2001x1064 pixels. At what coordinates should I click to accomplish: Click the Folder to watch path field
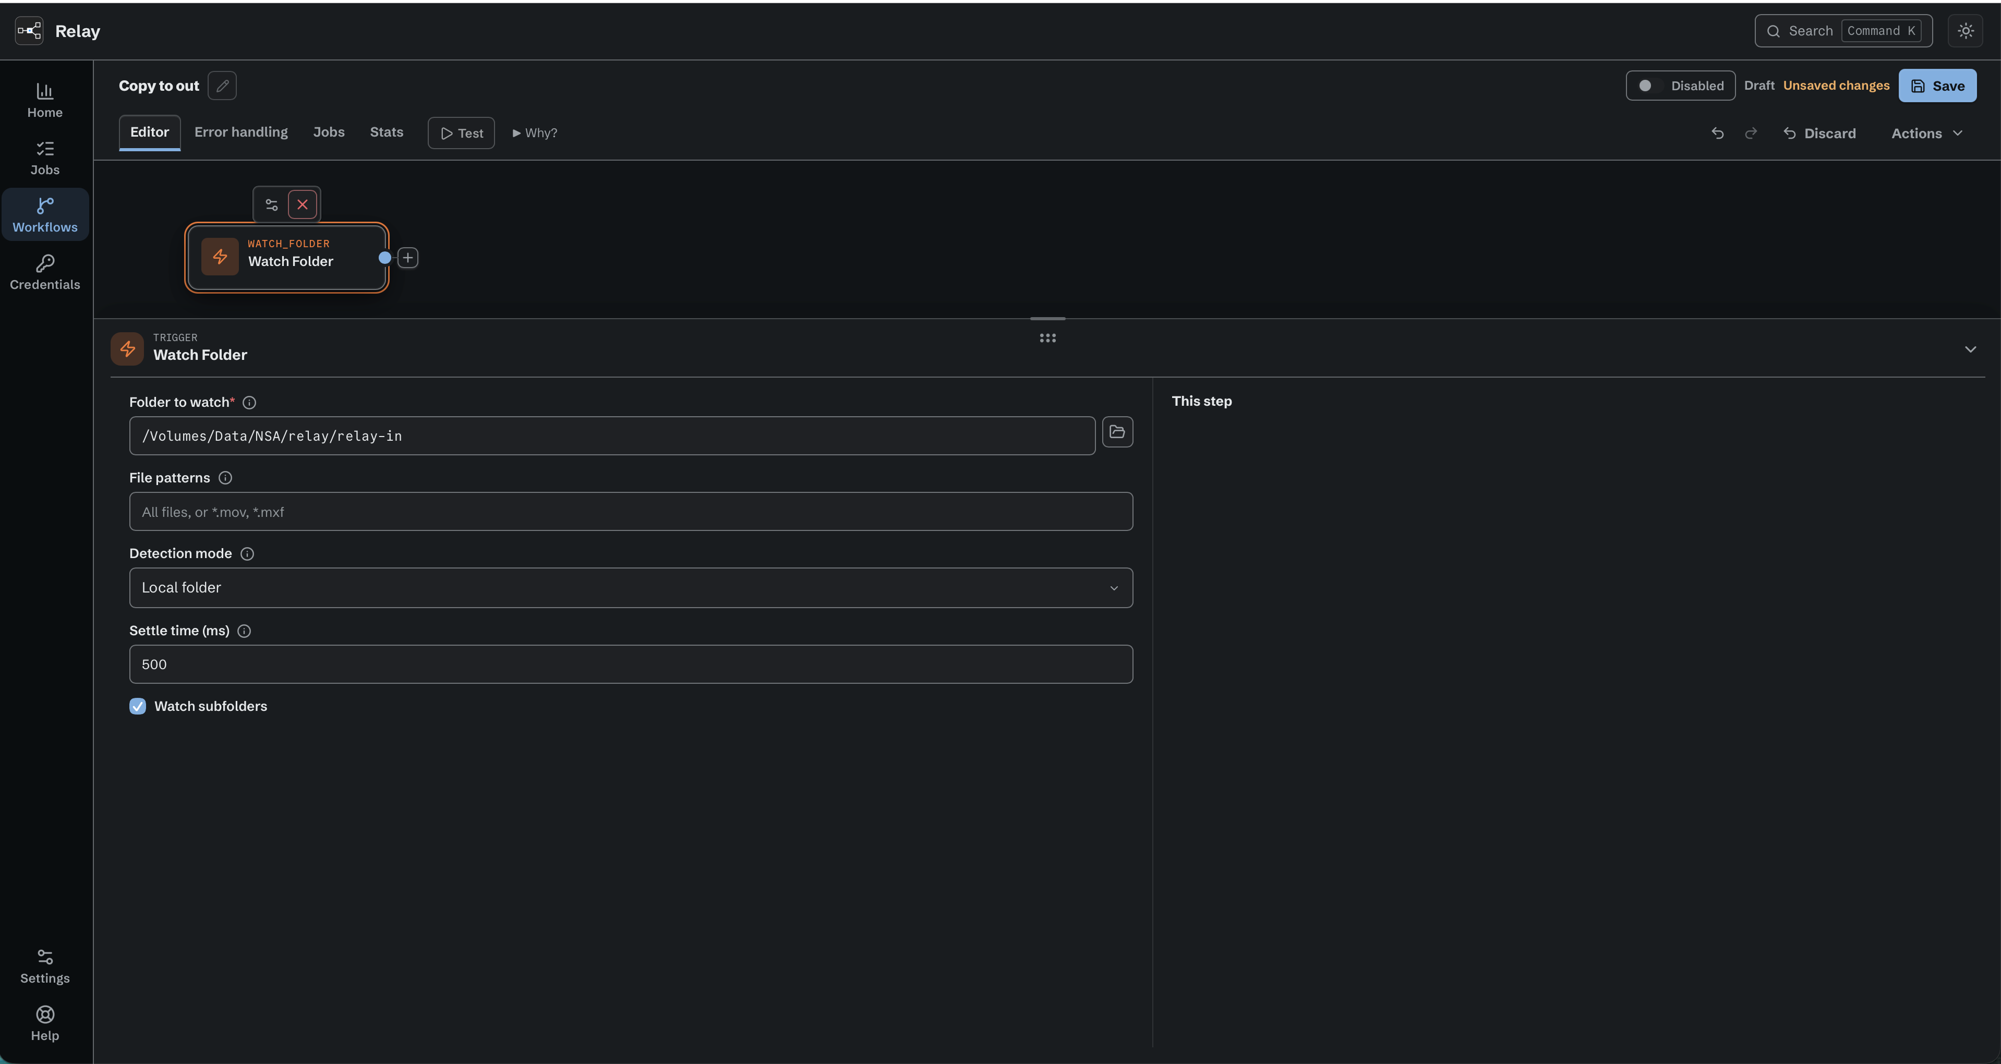pyautogui.click(x=612, y=436)
